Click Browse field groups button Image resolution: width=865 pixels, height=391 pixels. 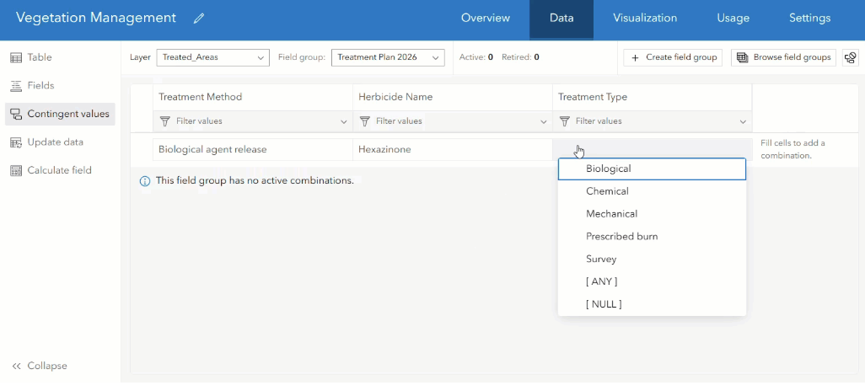[783, 57]
